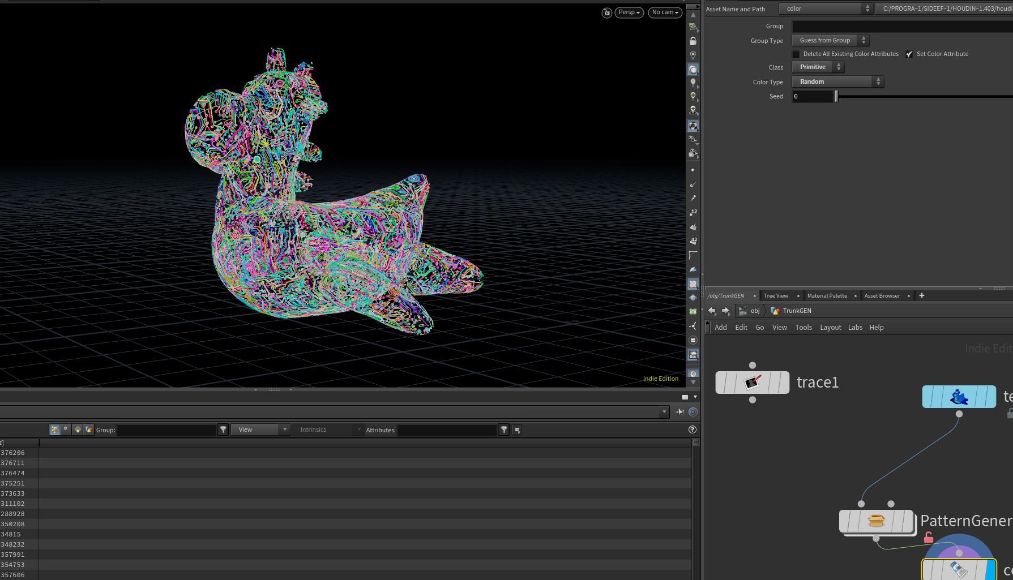The image size is (1013, 580).
Task: Select the blue test geometry node
Action: tap(959, 397)
